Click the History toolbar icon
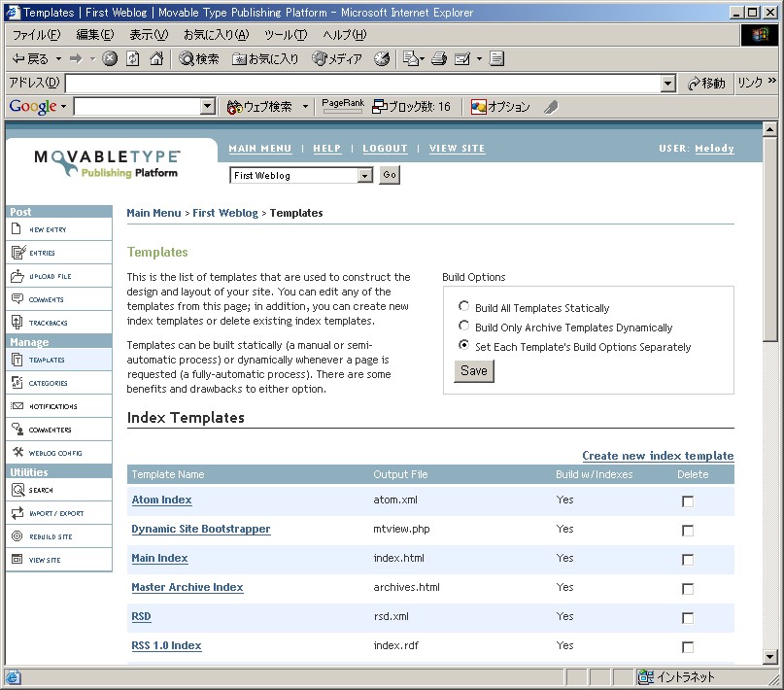 pos(382,58)
